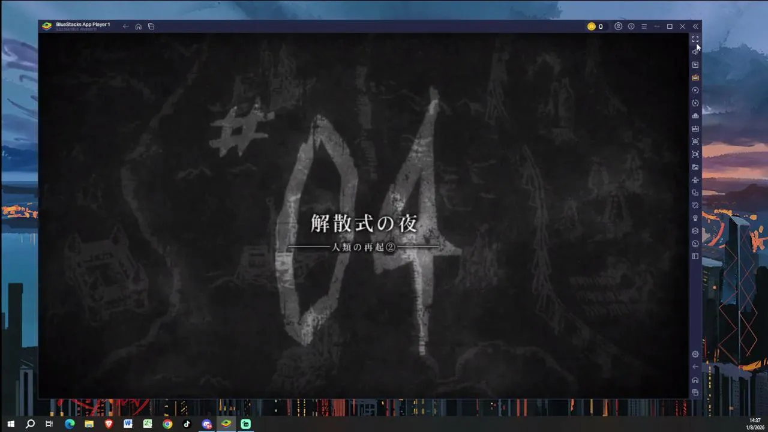Screen dimensions: 768x432
Task: Click the speedometer icon in the sidebar
Action: pos(695,244)
